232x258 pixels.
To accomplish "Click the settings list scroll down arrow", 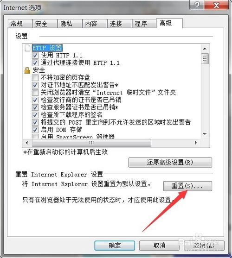I will pyautogui.click(x=205, y=134).
